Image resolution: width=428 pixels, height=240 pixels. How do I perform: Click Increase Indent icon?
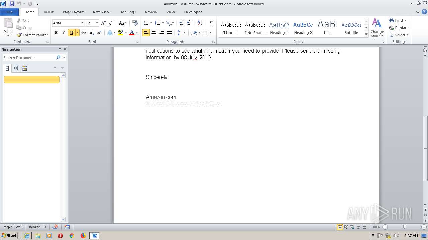(x=190, y=23)
